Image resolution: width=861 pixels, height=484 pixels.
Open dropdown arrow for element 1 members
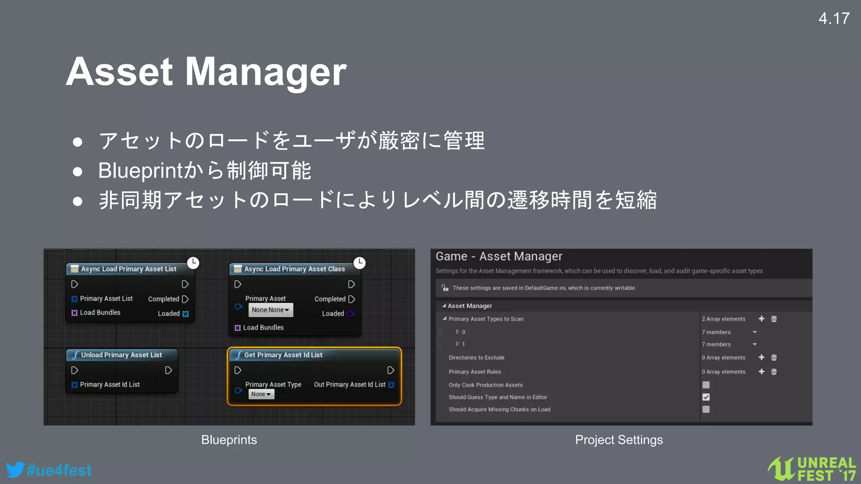tap(755, 345)
